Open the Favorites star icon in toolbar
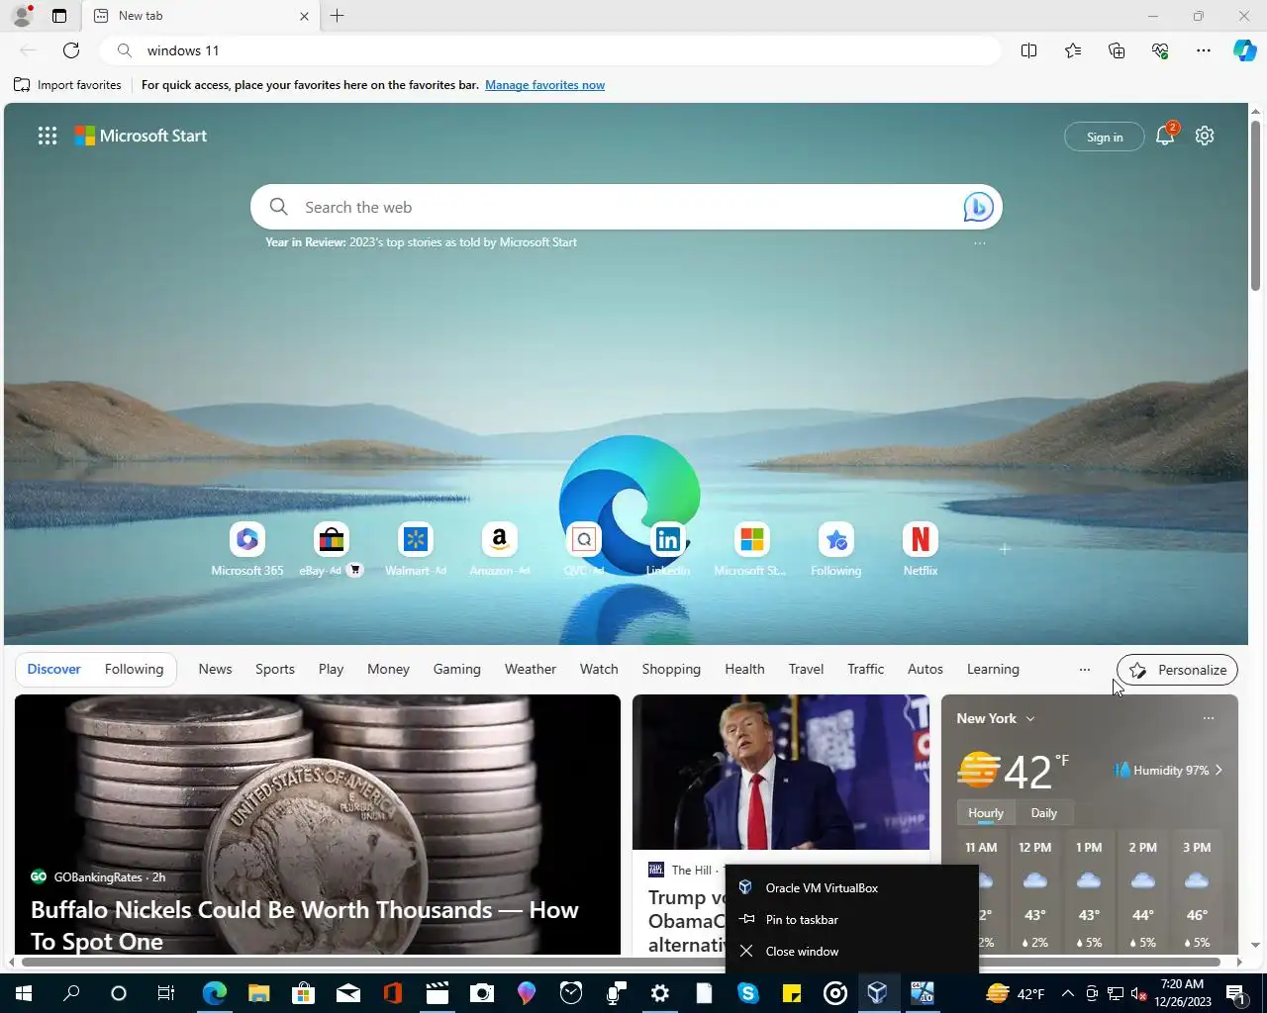The height and width of the screenshot is (1013, 1267). (1073, 50)
